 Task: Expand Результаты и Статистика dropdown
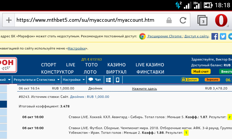pyautogui.click(x=37, y=80)
